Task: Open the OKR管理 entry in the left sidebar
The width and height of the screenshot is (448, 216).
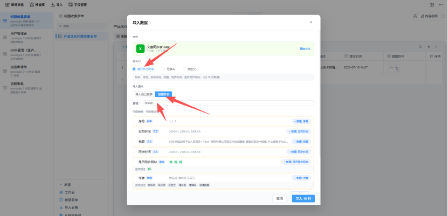Action: pos(26,54)
